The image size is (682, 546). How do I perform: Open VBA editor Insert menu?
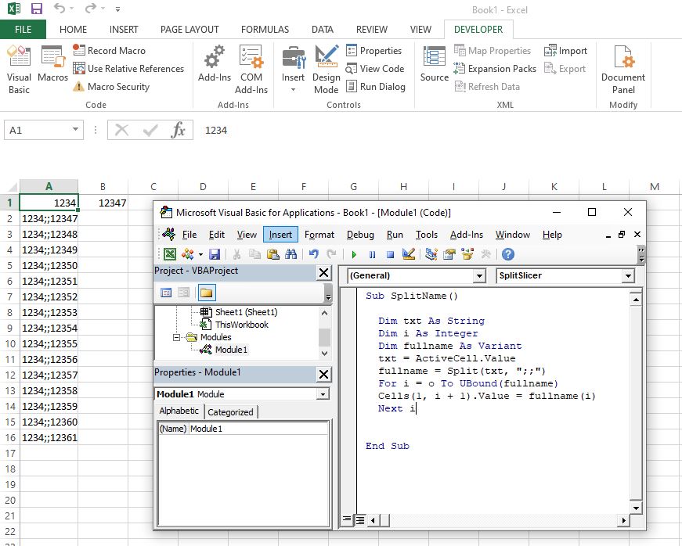point(280,235)
